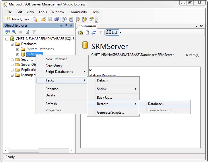This screenshot has width=208, height=163.
Task: Open the List view dropdown arrow
Action: coord(120,32)
